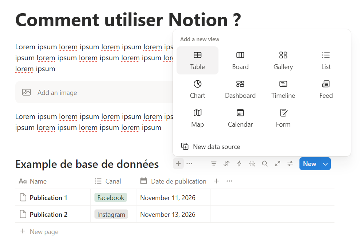Click the date November 13, 2026
Screen dimensions: 360x250
tap(168, 214)
